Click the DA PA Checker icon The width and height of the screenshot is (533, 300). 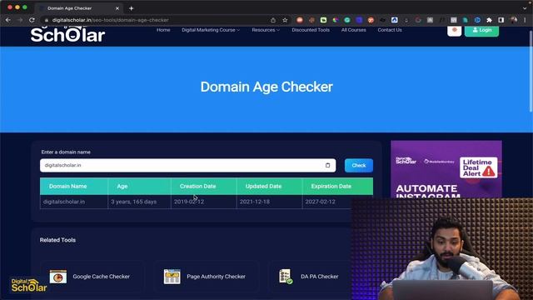pyautogui.click(x=286, y=277)
